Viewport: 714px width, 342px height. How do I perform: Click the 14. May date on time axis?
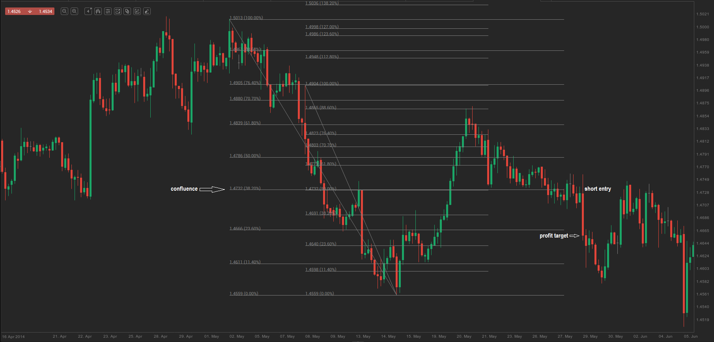tap(388, 336)
